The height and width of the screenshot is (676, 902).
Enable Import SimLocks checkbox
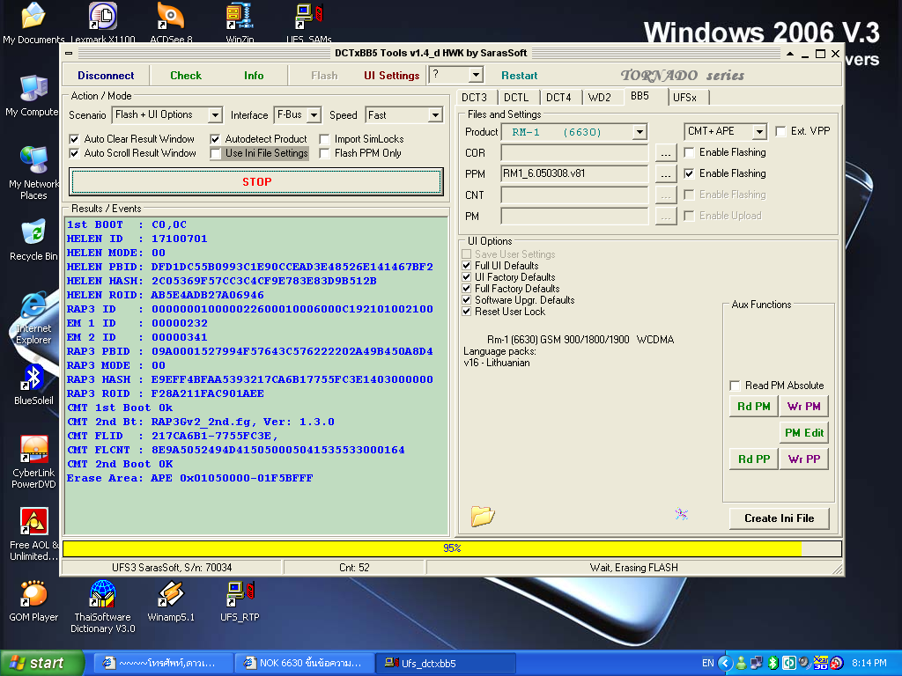coord(324,139)
